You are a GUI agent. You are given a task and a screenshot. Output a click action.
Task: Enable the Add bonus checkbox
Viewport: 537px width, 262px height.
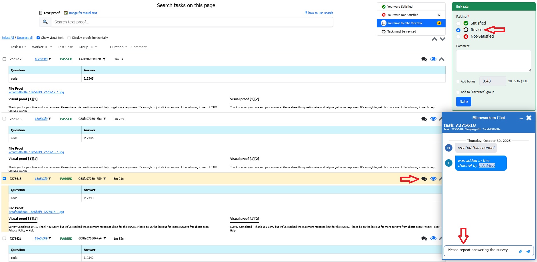[x=458, y=82]
